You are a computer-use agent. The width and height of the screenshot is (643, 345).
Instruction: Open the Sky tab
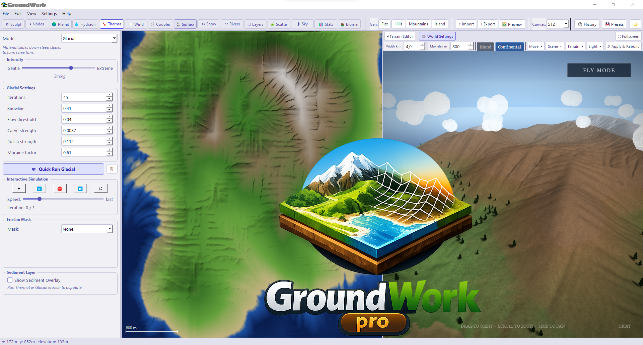coord(302,24)
